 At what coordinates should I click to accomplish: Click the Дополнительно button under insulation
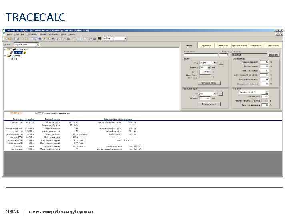[x=209, y=104]
